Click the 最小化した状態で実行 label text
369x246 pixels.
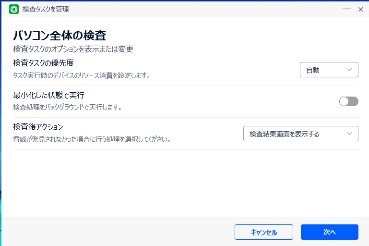click(x=48, y=95)
